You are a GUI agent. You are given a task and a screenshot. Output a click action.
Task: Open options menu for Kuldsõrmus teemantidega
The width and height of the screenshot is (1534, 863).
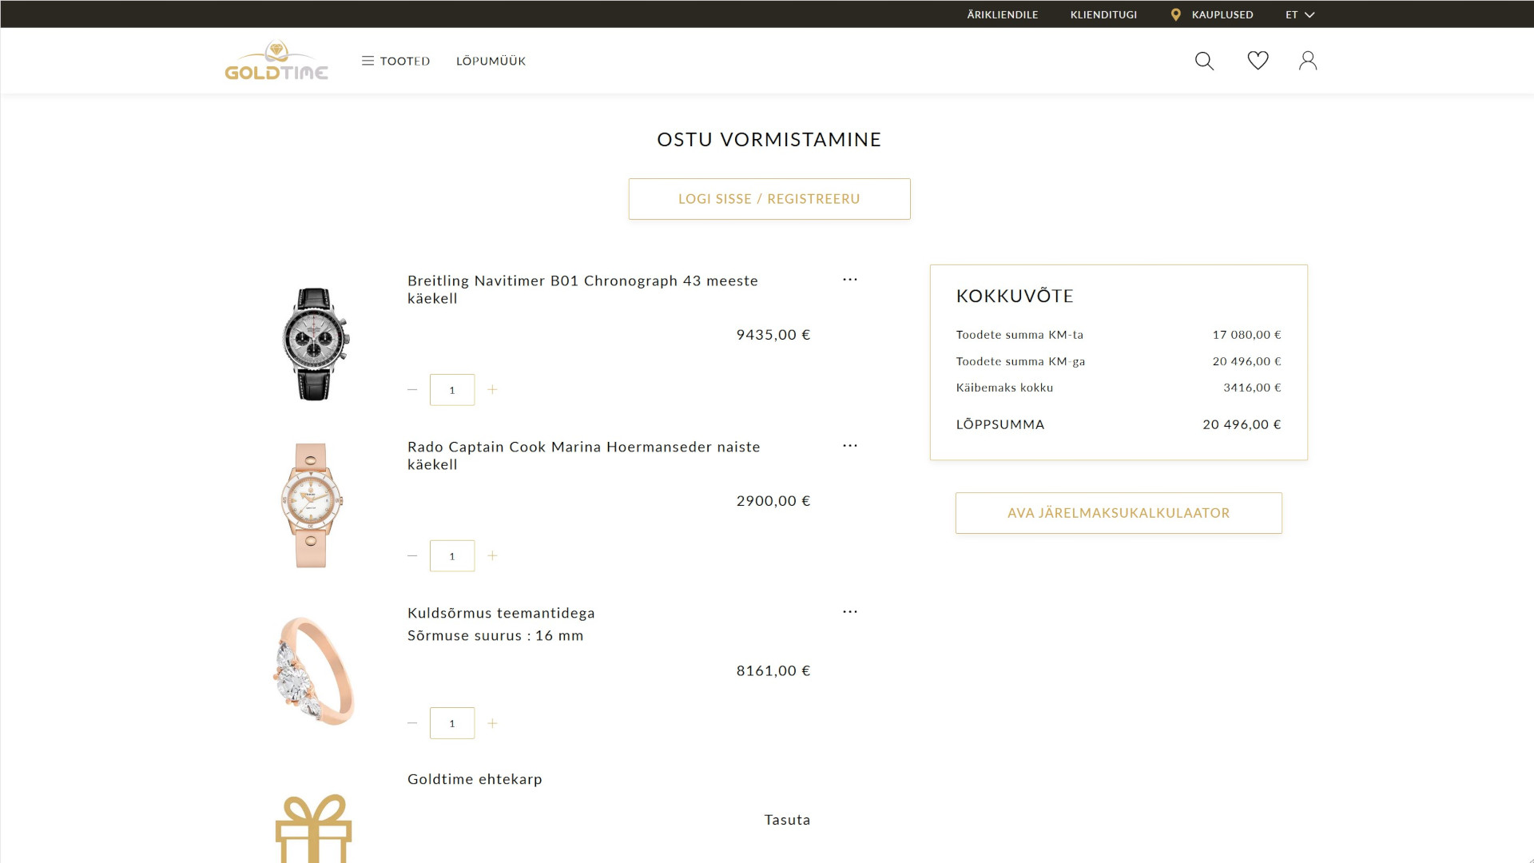coord(849,611)
